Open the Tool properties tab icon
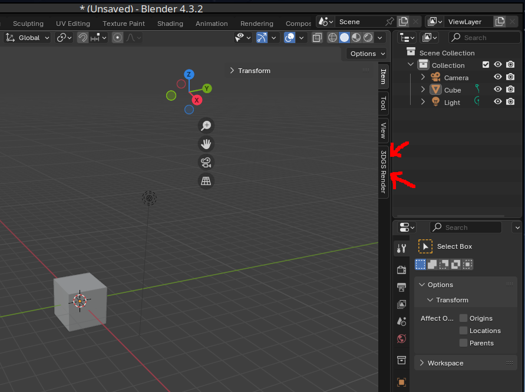Viewport: 525px width, 392px height. 401,248
